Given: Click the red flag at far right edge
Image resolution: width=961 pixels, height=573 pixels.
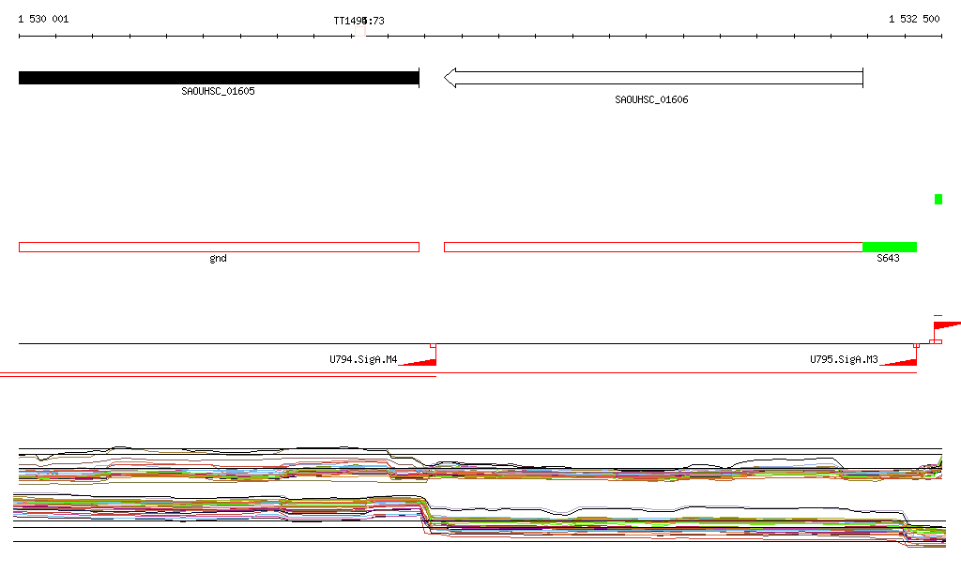Looking at the screenshot, I should tap(946, 325).
